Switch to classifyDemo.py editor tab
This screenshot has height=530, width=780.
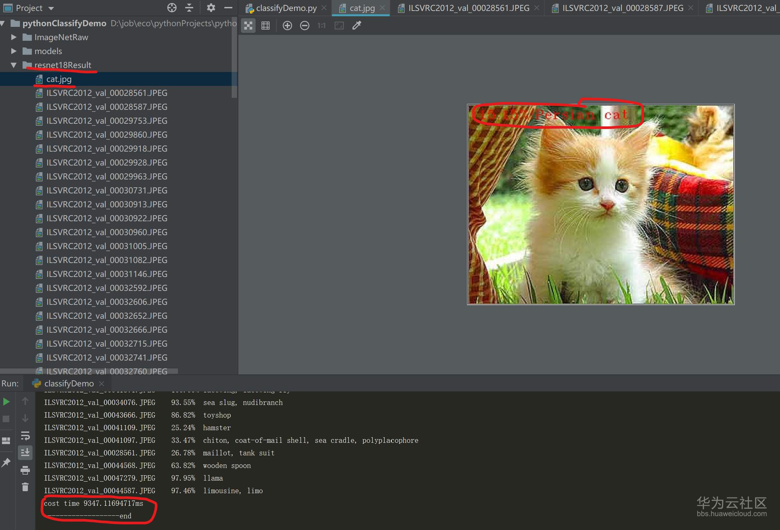[x=286, y=8]
